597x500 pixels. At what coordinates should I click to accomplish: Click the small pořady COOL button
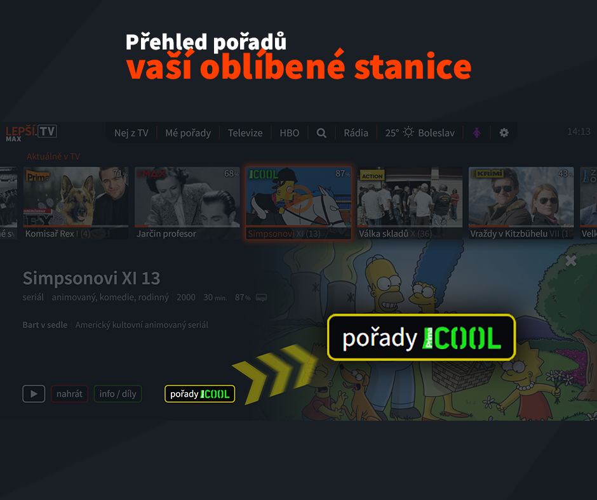point(200,394)
